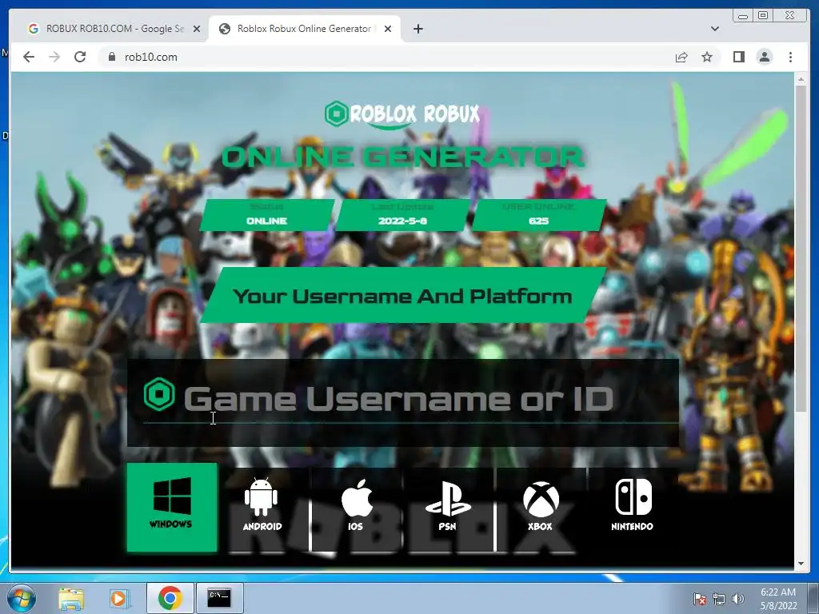
Task: Select the Windows platform tile
Action: coord(172,507)
